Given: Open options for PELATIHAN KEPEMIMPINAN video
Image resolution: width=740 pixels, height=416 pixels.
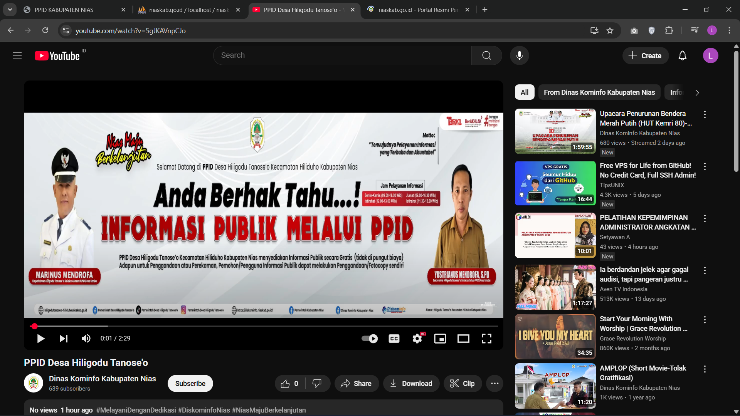Looking at the screenshot, I should tap(705, 218).
